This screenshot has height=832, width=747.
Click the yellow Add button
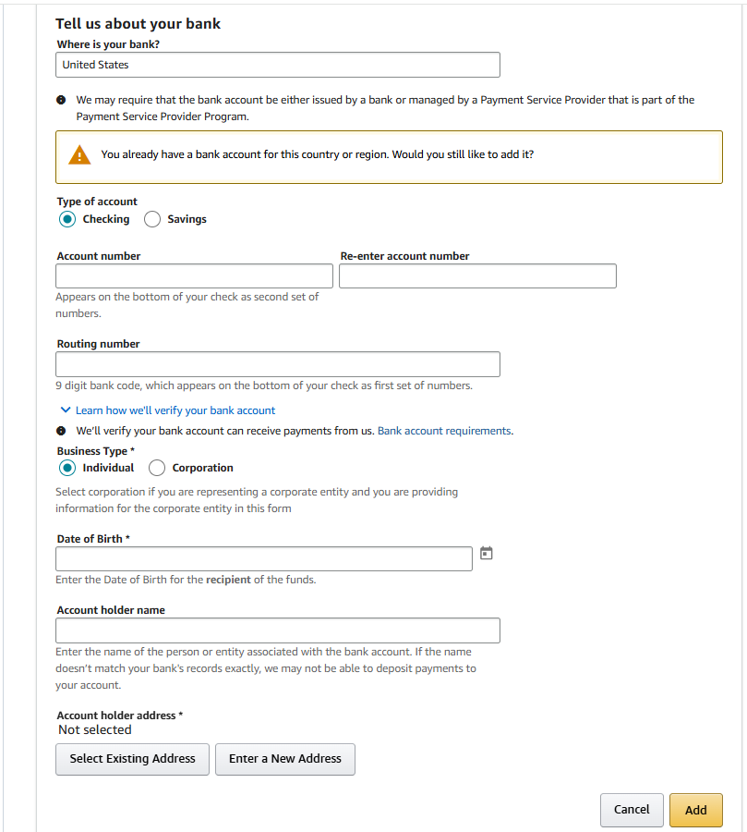pyautogui.click(x=695, y=810)
